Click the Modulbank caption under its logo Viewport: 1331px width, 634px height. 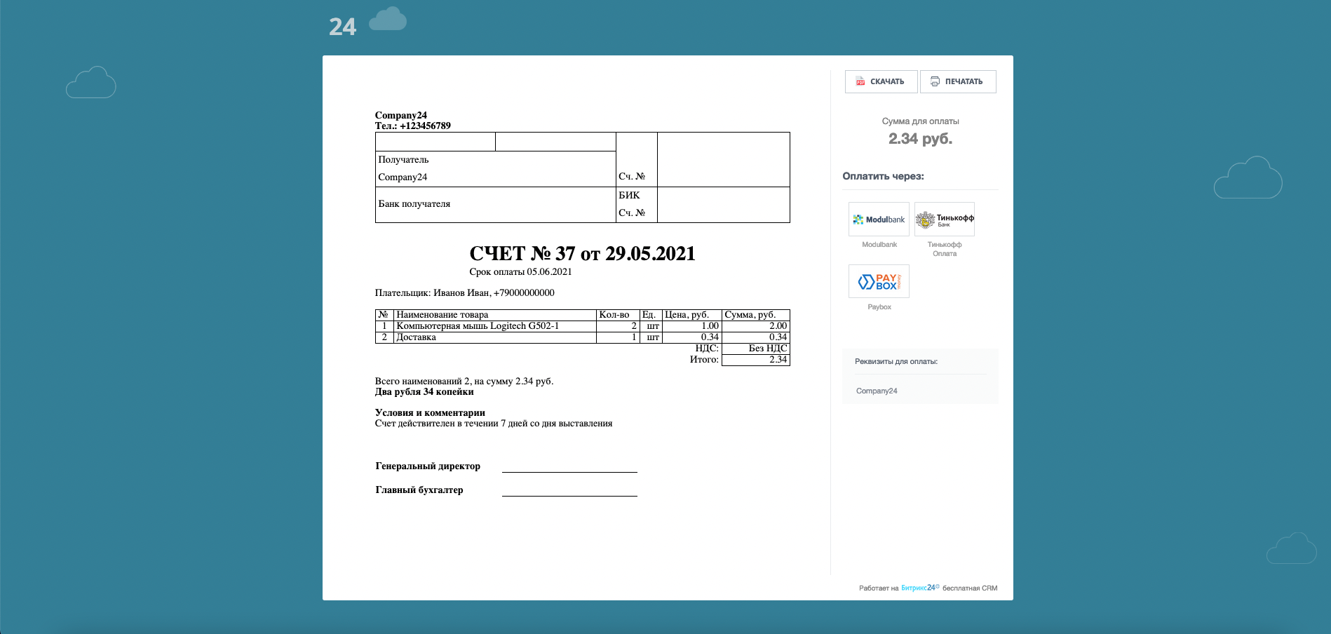[x=879, y=245]
